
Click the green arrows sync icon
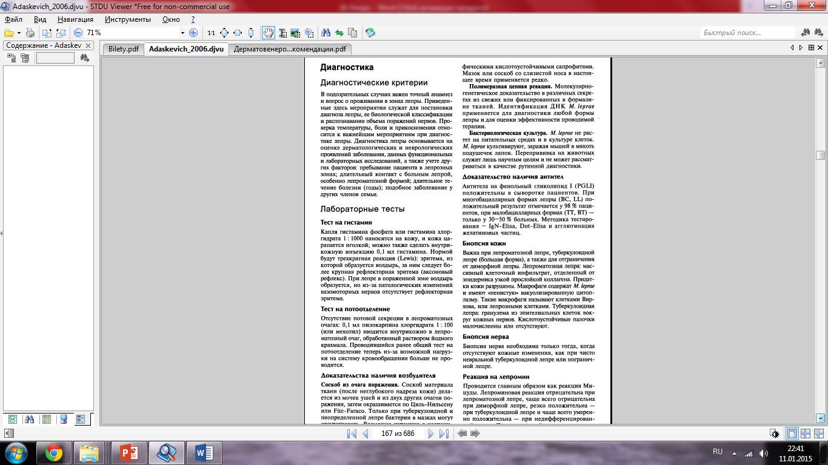tap(339, 33)
